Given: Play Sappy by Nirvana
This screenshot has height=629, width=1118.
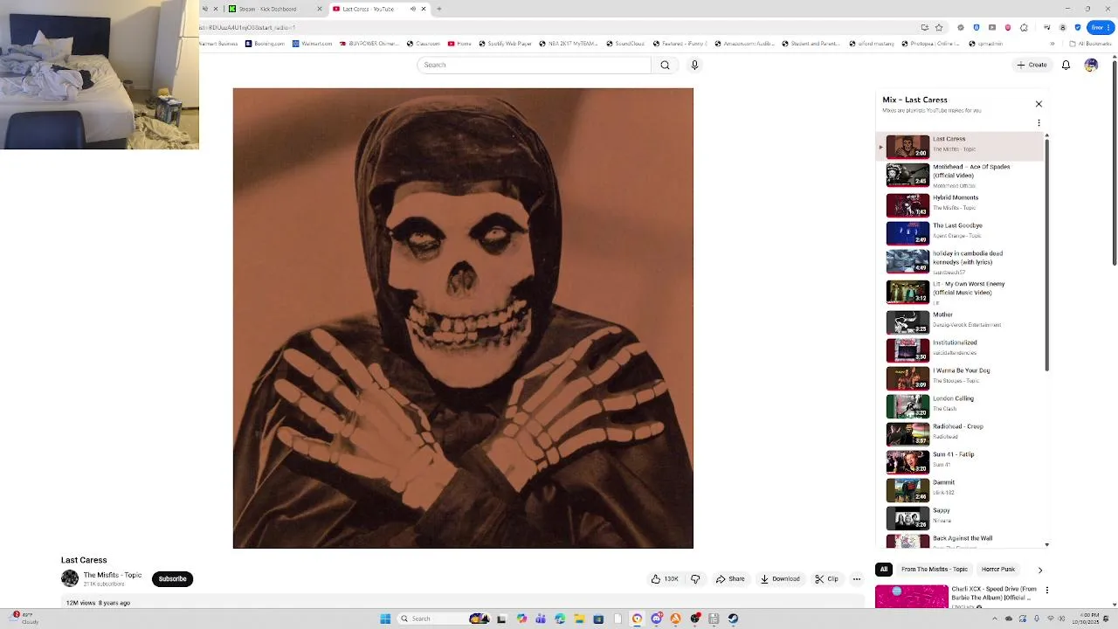Looking at the screenshot, I should point(961,517).
